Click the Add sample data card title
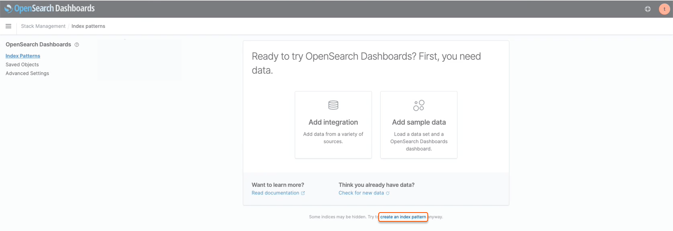This screenshot has height=231, width=673. coord(419,122)
